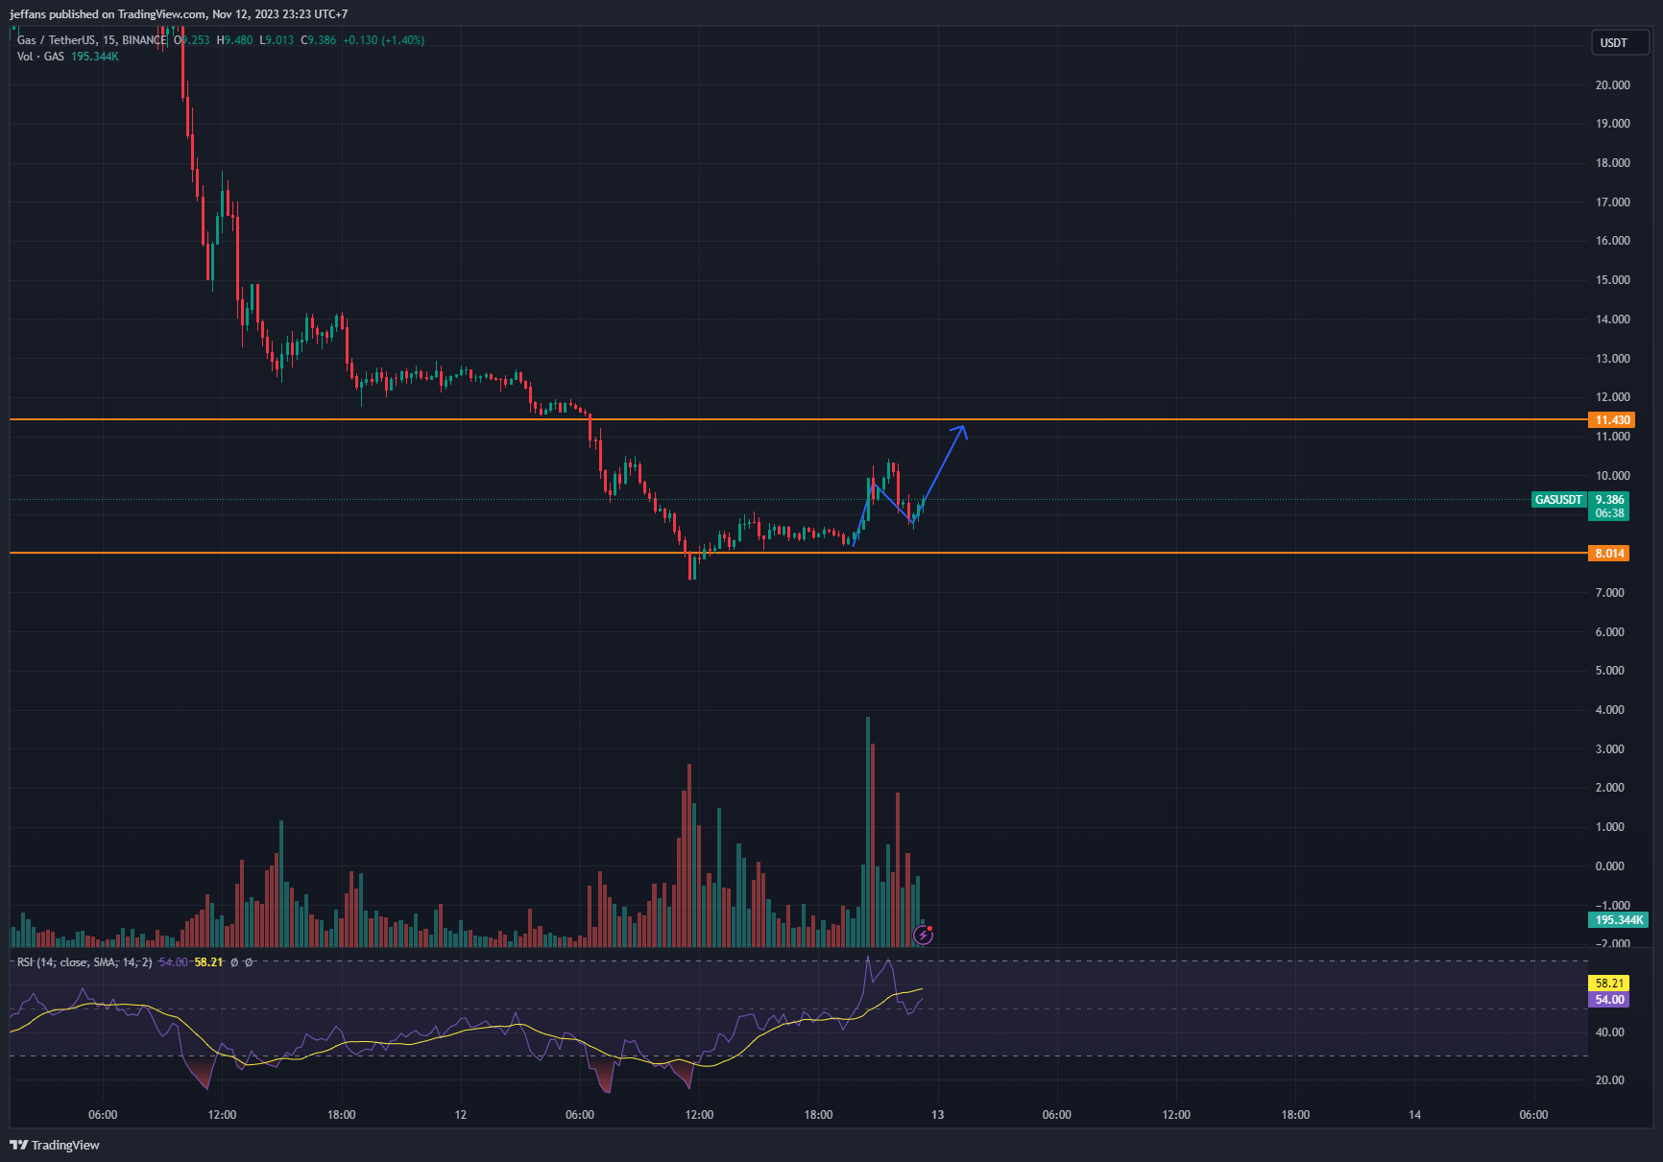Open the TradingView logo link
Screen dimensions: 1663x1162
(55, 1145)
